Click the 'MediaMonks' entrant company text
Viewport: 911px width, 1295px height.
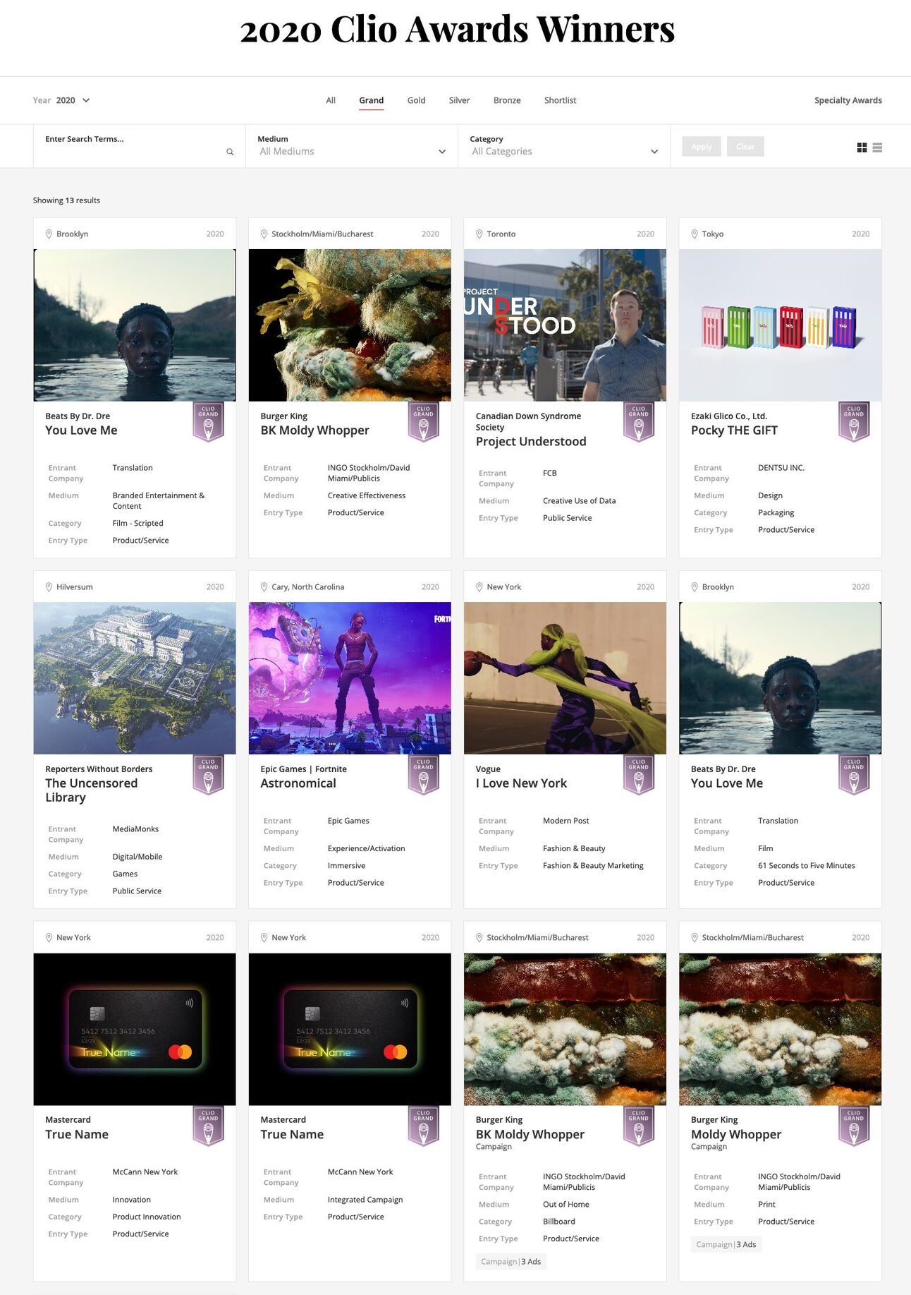(135, 829)
